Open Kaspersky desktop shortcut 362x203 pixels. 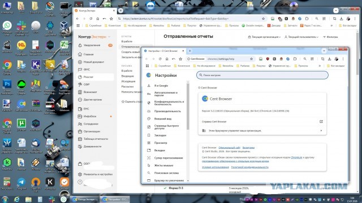7,164
